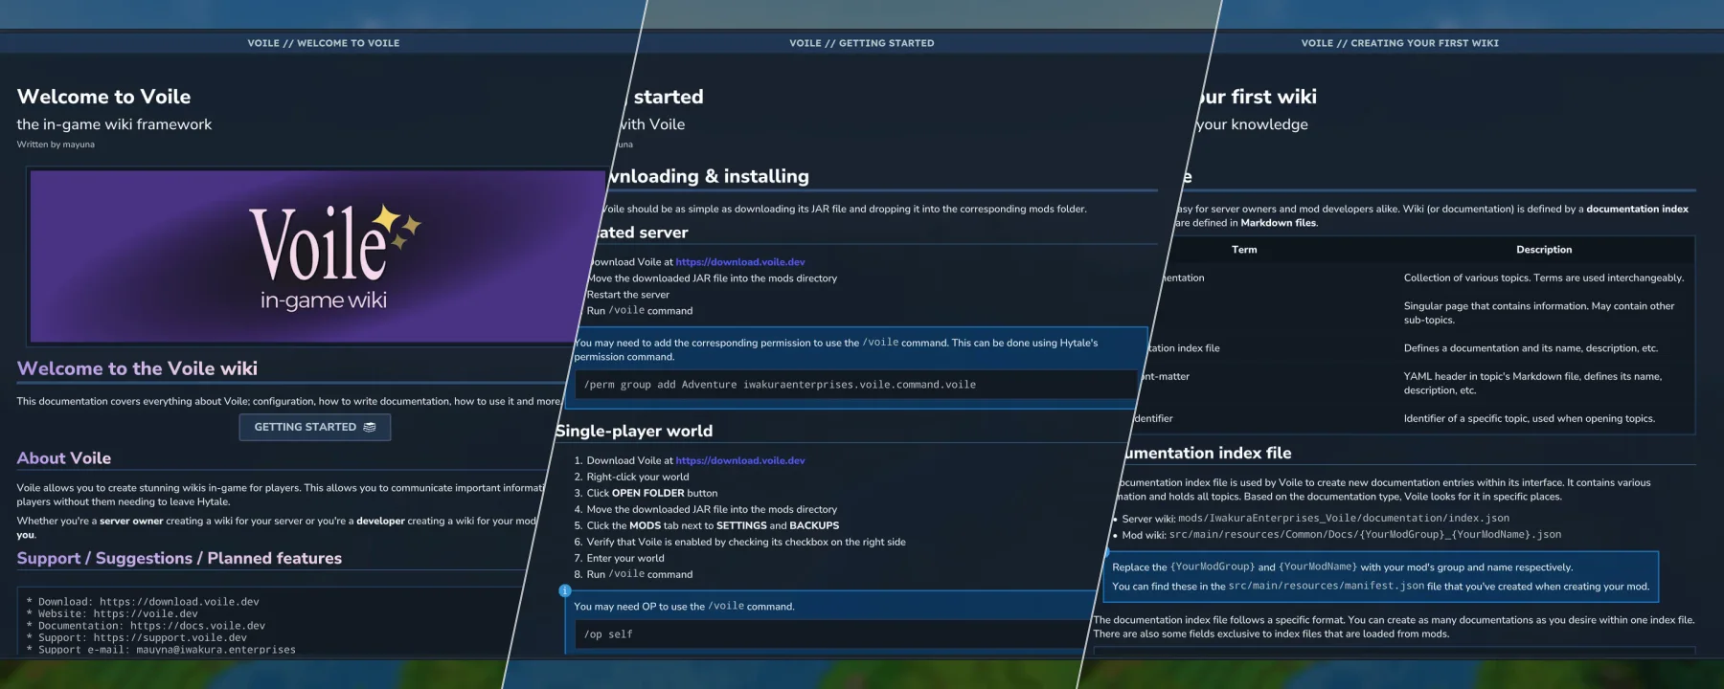Click the "Welcome to Voile" page title
The height and width of the screenshot is (689, 1724).
[x=103, y=97]
